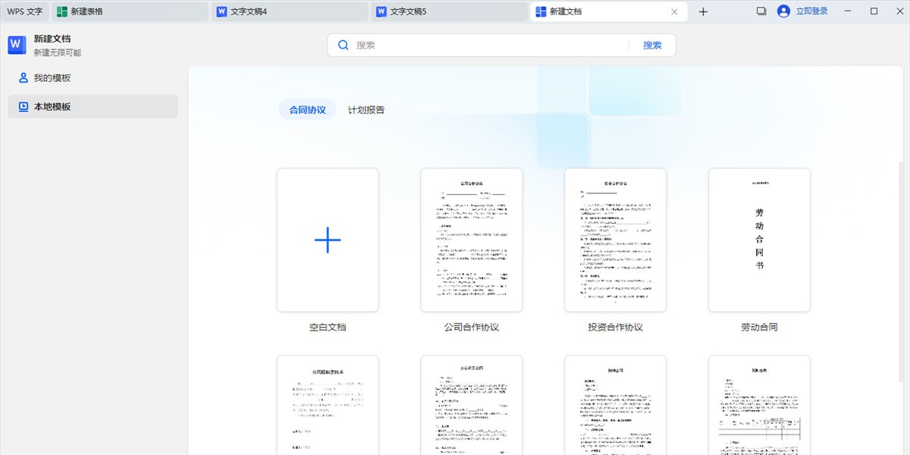This screenshot has width=910, height=455.
Task: Click the 公司合作协议 label
Action: coord(472,328)
